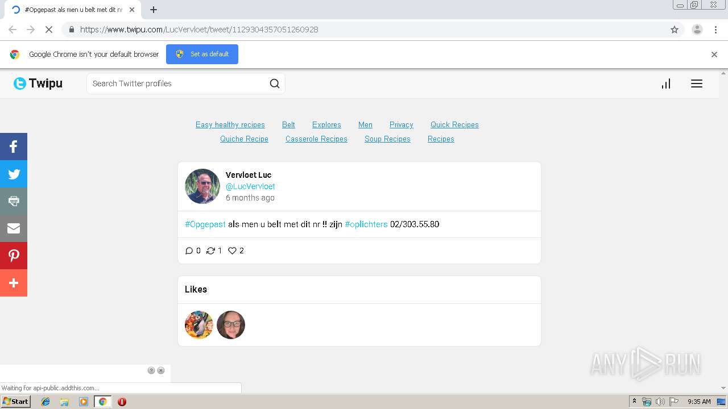Viewport: 728px width, 409px height.
Task: Set Chrome as default browser
Action: click(x=202, y=54)
